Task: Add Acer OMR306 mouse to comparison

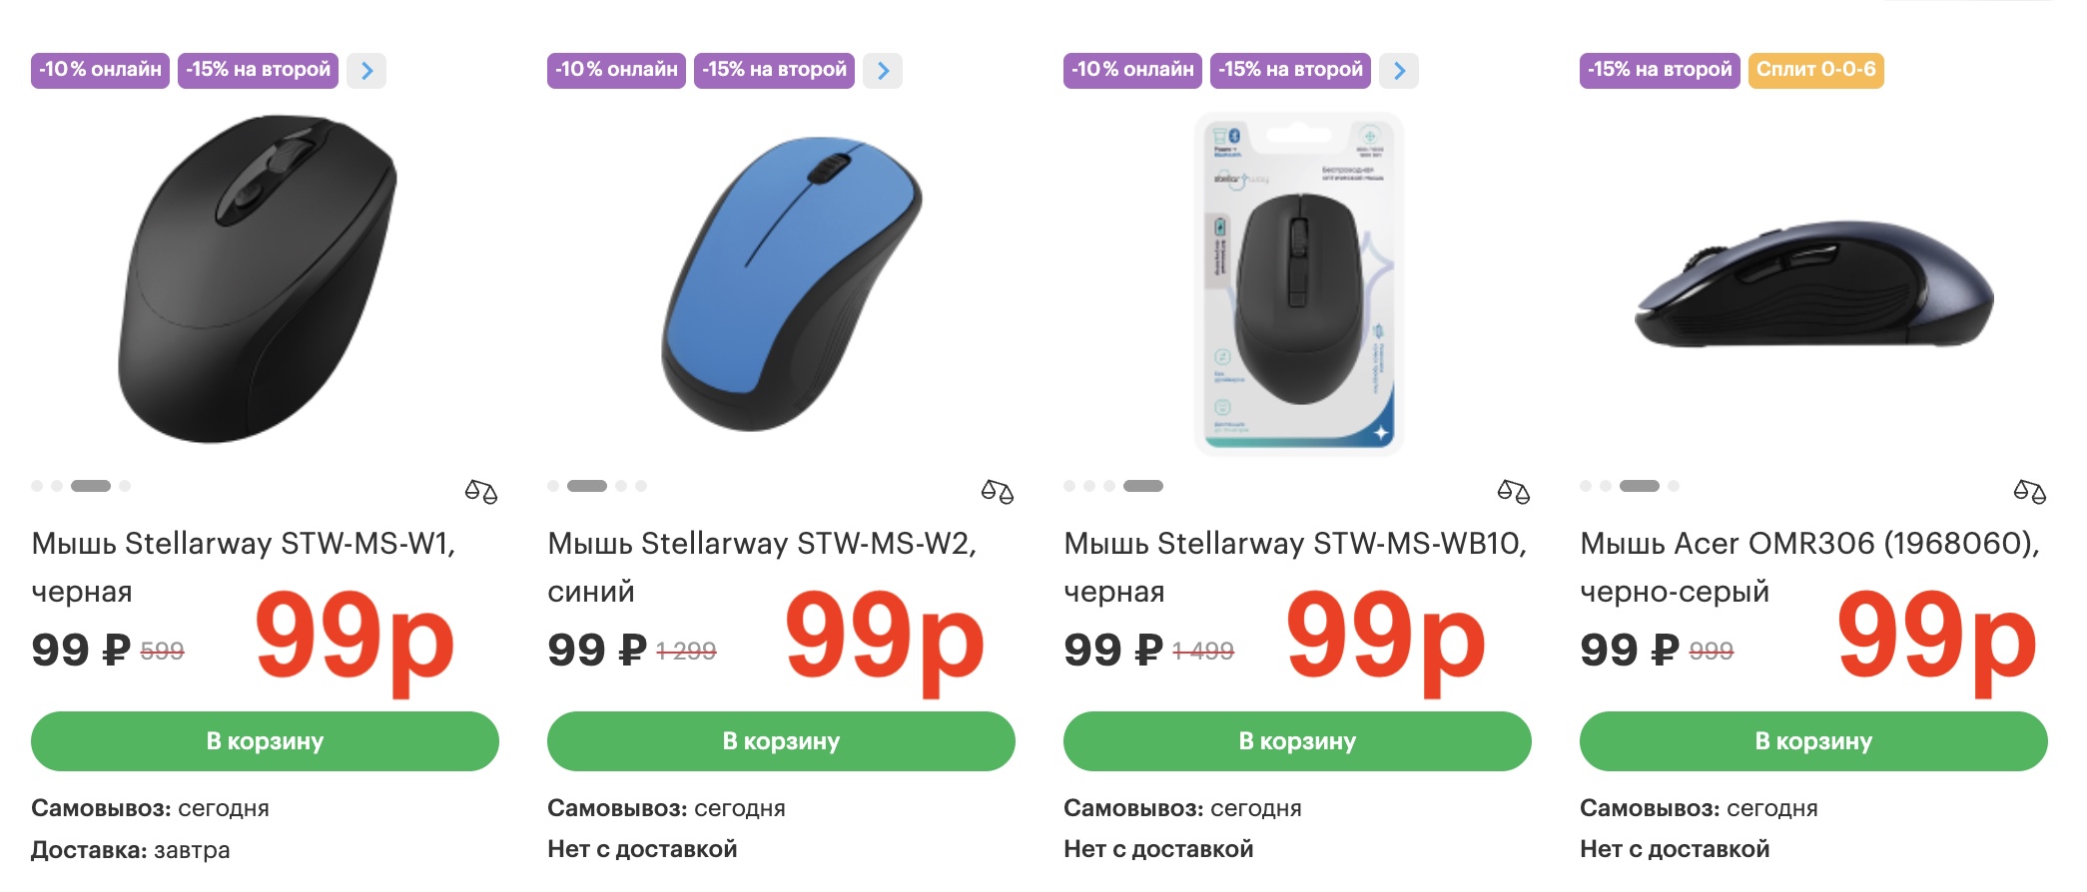Action: pyautogui.click(x=2029, y=491)
